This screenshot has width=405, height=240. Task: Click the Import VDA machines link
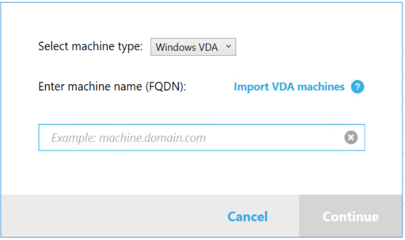pyautogui.click(x=289, y=87)
